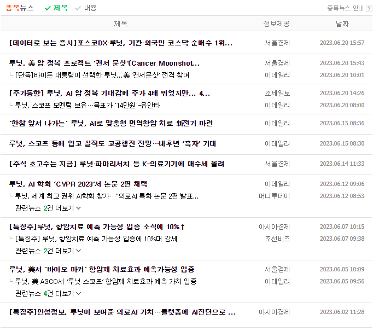
Task: Click date 2023.06.20 15:43
Action: [x=342, y=63]
